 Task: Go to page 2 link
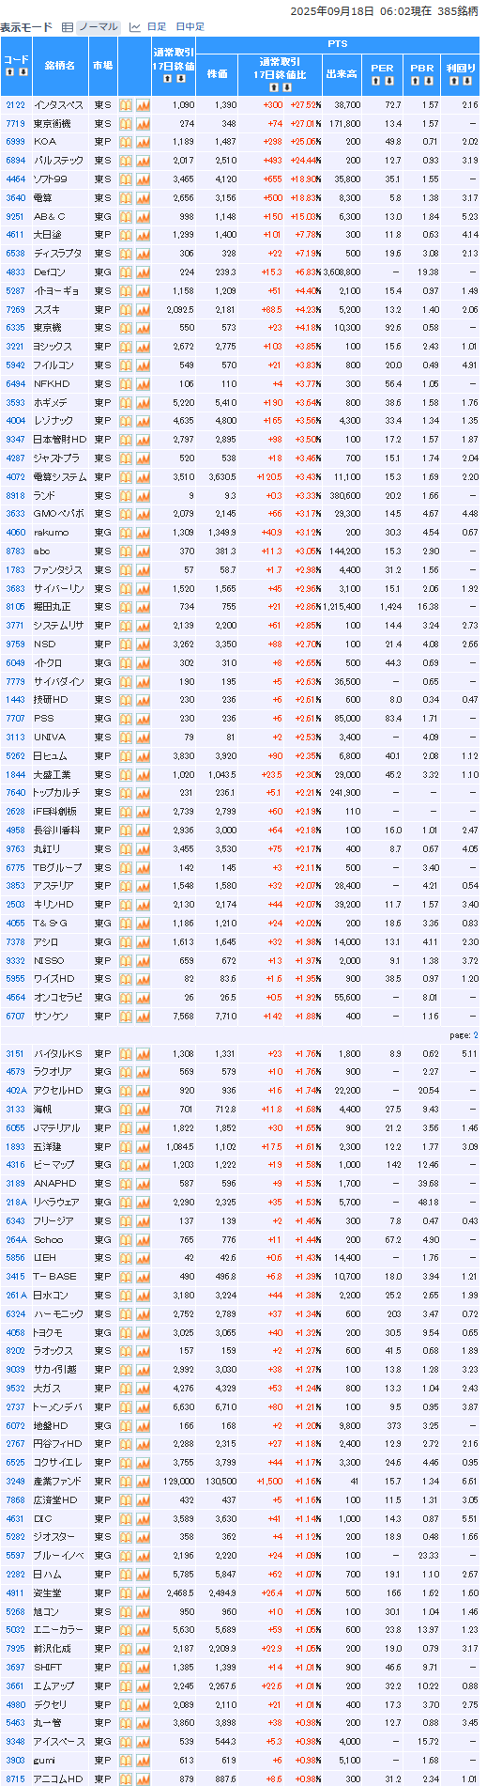click(475, 1035)
